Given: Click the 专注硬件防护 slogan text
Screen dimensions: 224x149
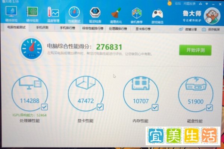Looking at the screenshot, I should tap(192, 20).
